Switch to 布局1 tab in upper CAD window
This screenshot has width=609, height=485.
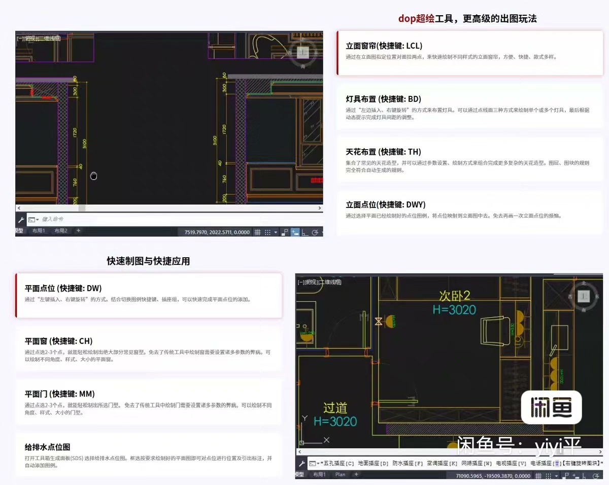coord(39,231)
